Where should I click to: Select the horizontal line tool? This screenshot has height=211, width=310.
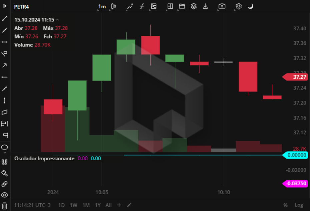[5, 42]
